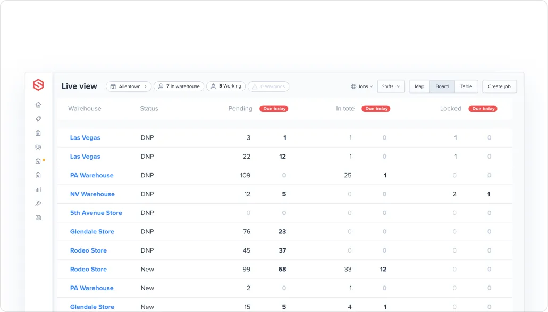This screenshot has height=312, width=548.
Task: Select the tag icon in the sidebar
Action: coord(38,118)
